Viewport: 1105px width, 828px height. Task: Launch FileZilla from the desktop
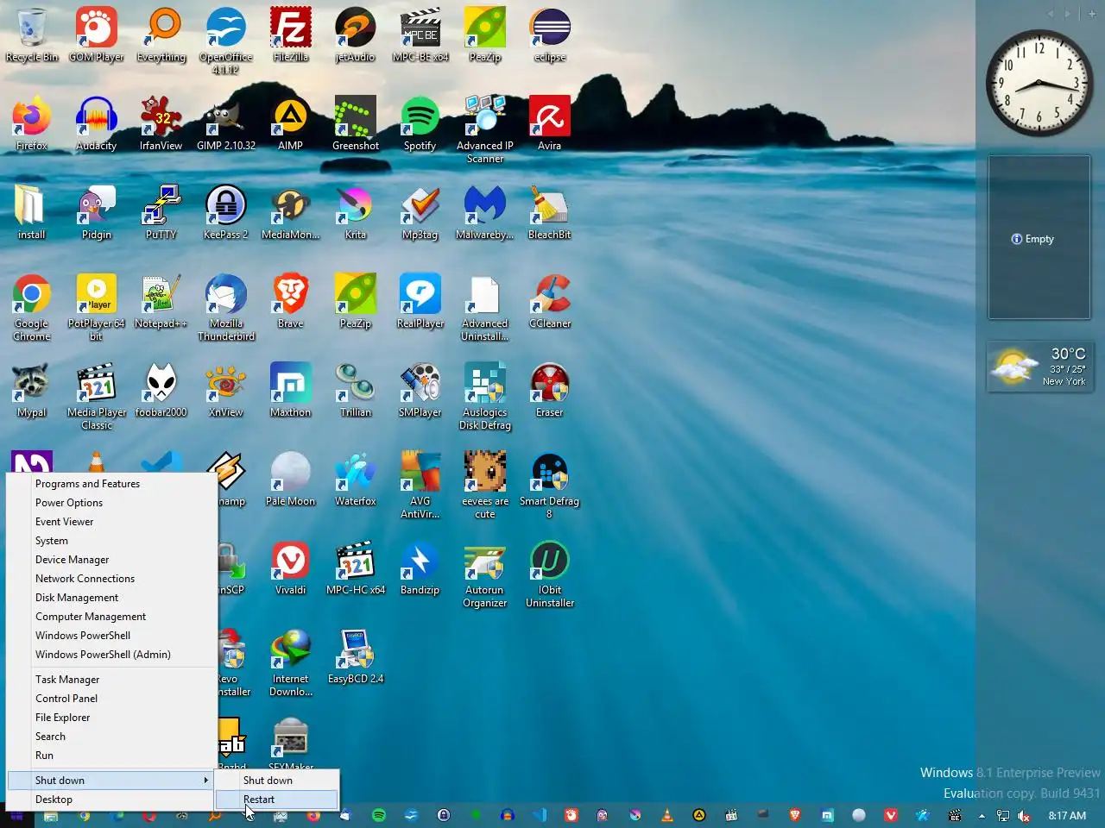[291, 34]
